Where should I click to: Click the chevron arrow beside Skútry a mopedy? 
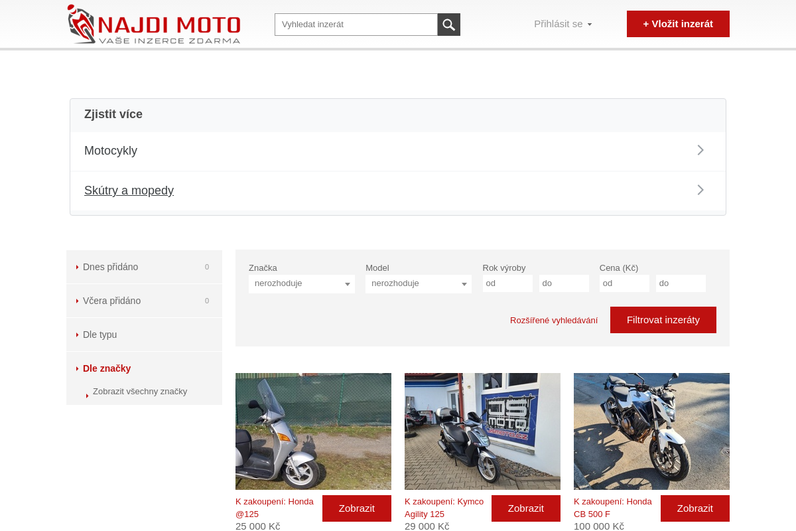pyautogui.click(x=700, y=190)
